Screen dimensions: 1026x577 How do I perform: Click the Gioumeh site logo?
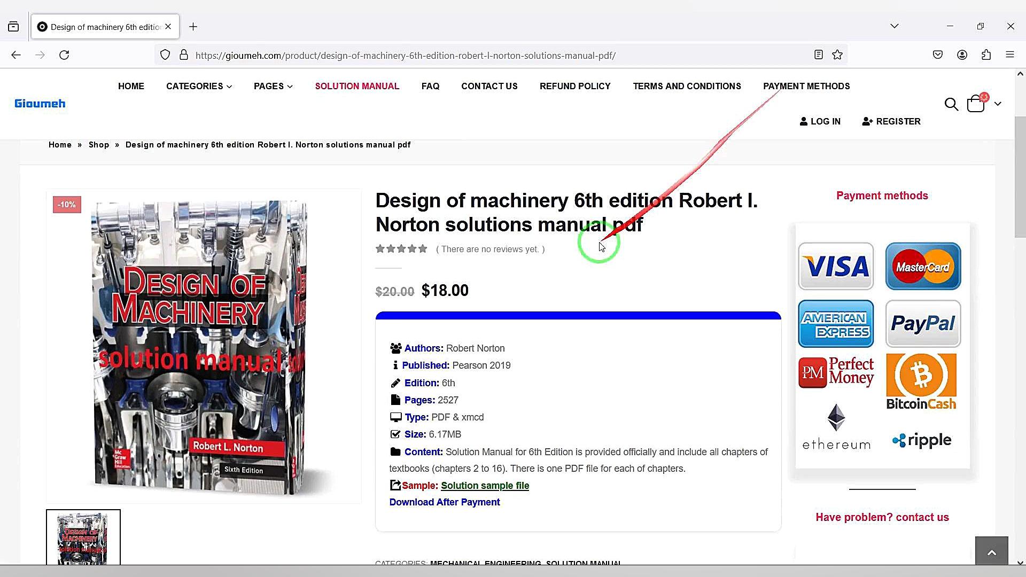point(40,104)
